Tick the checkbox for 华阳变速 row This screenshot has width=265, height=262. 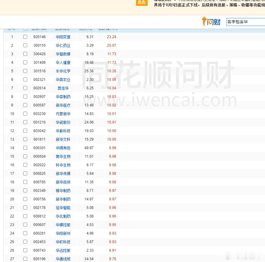coord(25,37)
